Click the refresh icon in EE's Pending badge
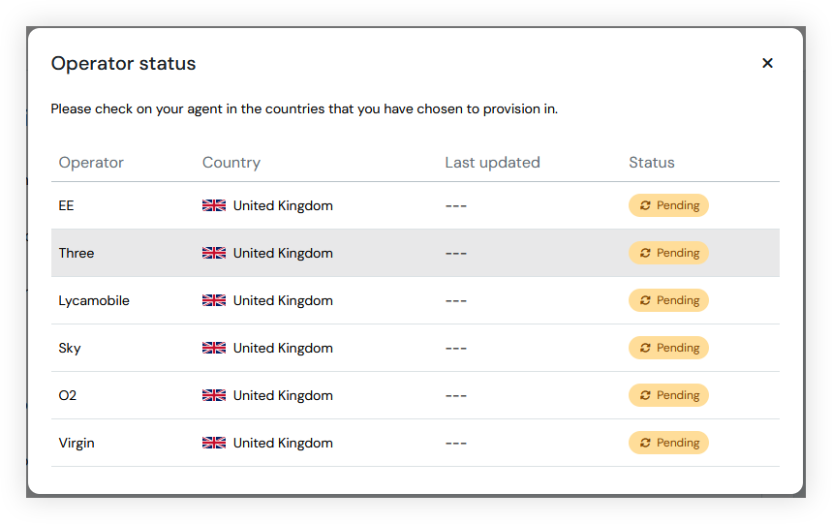Screen dimensions: 832x524 (x=645, y=205)
